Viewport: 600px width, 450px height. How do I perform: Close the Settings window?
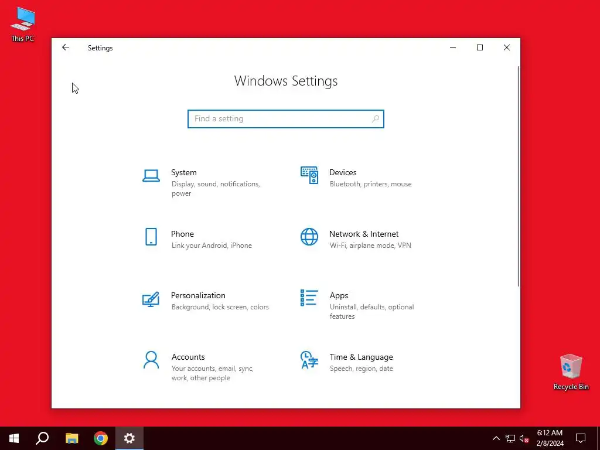point(507,47)
